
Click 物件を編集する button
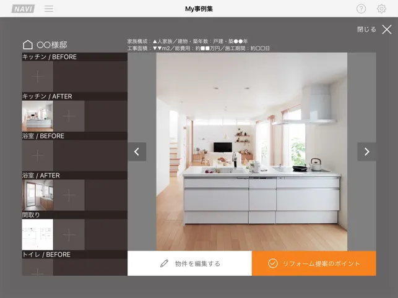click(x=189, y=263)
